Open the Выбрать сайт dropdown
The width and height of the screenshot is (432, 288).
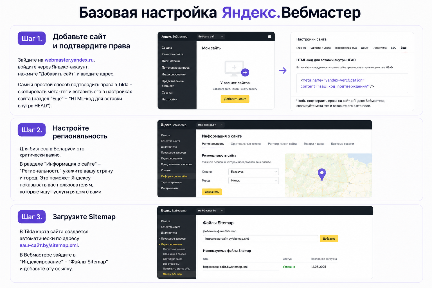point(211,37)
